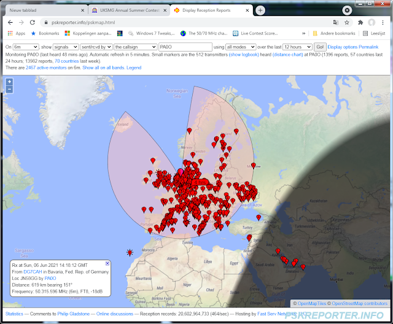The height and width of the screenshot is (324, 393).
Task: Show more bookmarks with double chevron
Action: (x=303, y=33)
